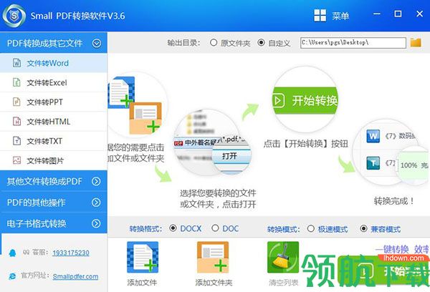The height and width of the screenshot is (292, 430).
Task: Click the 菜单 menu label
Action: pos(340,16)
